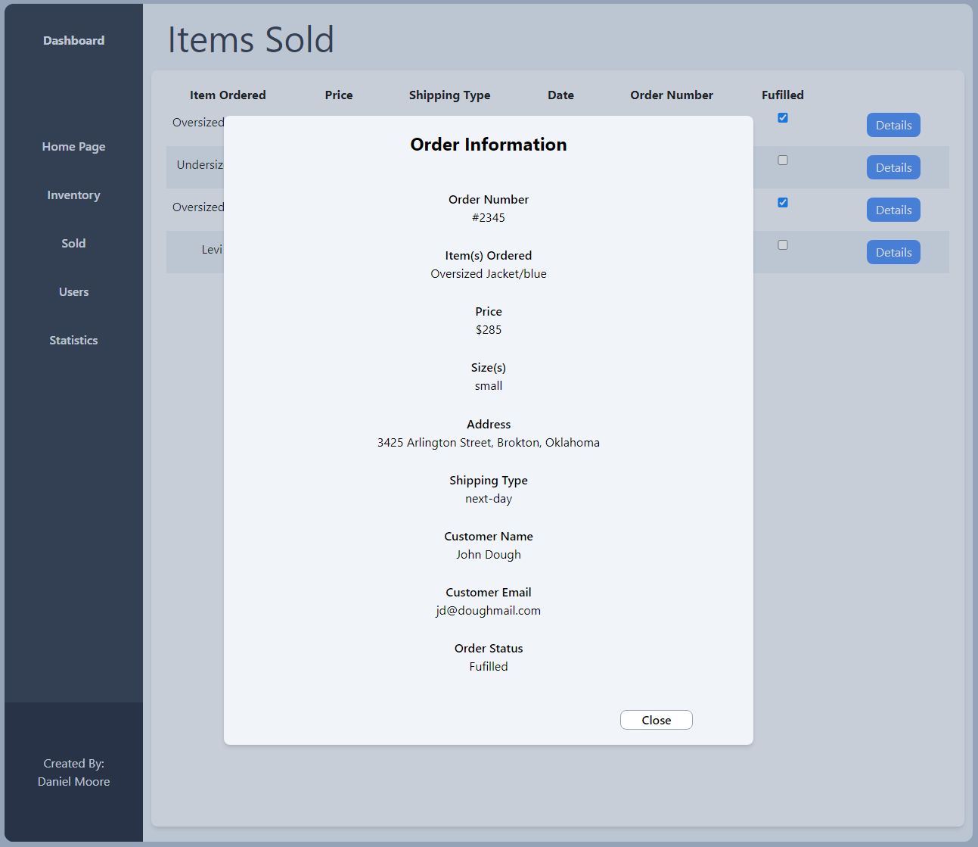Open Users page from sidebar
The width and height of the screenshot is (978, 847).
pos(73,292)
